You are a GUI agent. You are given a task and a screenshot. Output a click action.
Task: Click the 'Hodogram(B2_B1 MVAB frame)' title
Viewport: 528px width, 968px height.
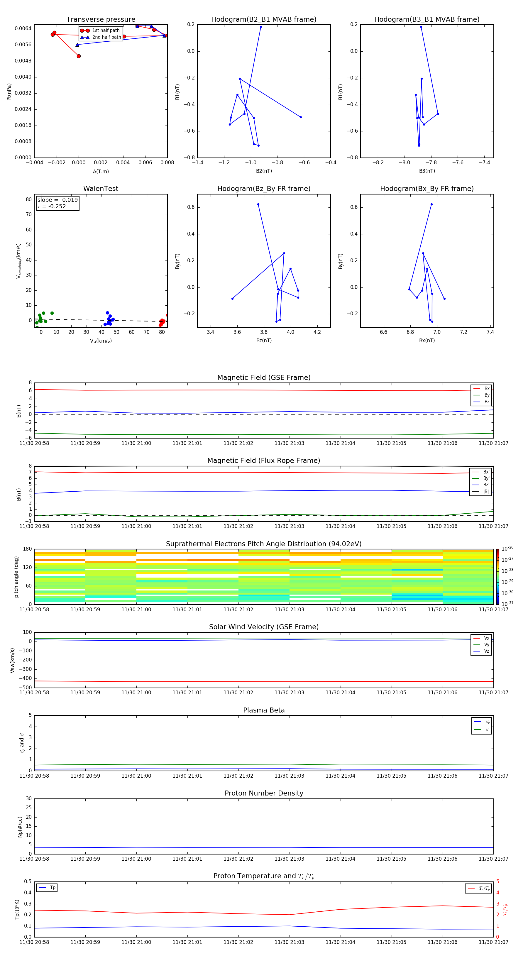[264, 19]
